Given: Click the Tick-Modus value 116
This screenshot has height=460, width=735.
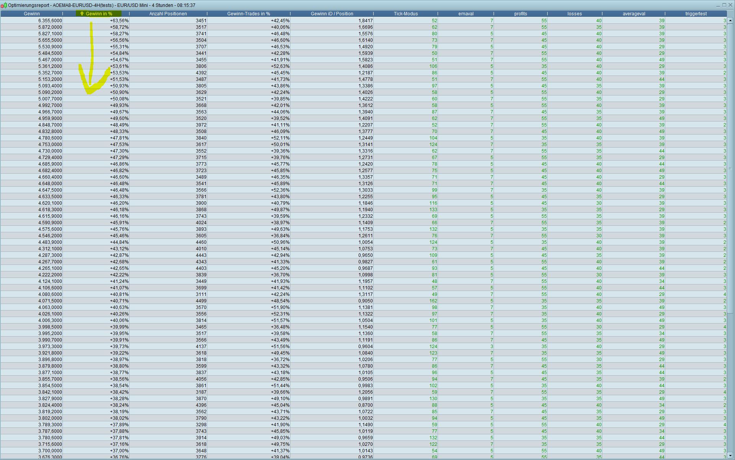Looking at the screenshot, I should click(x=433, y=203).
